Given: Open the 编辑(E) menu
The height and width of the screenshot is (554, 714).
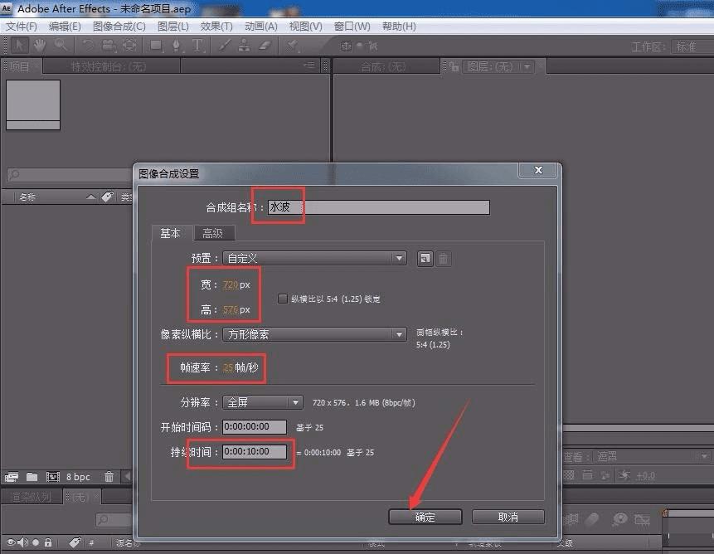Looking at the screenshot, I should click(65, 27).
